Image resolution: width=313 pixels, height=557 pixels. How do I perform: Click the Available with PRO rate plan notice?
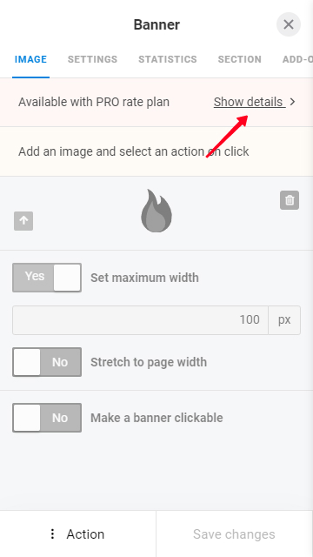pos(94,102)
